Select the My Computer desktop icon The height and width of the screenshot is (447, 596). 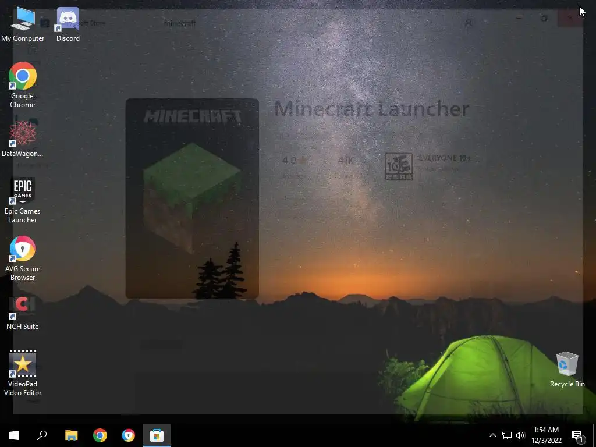pyautogui.click(x=23, y=24)
